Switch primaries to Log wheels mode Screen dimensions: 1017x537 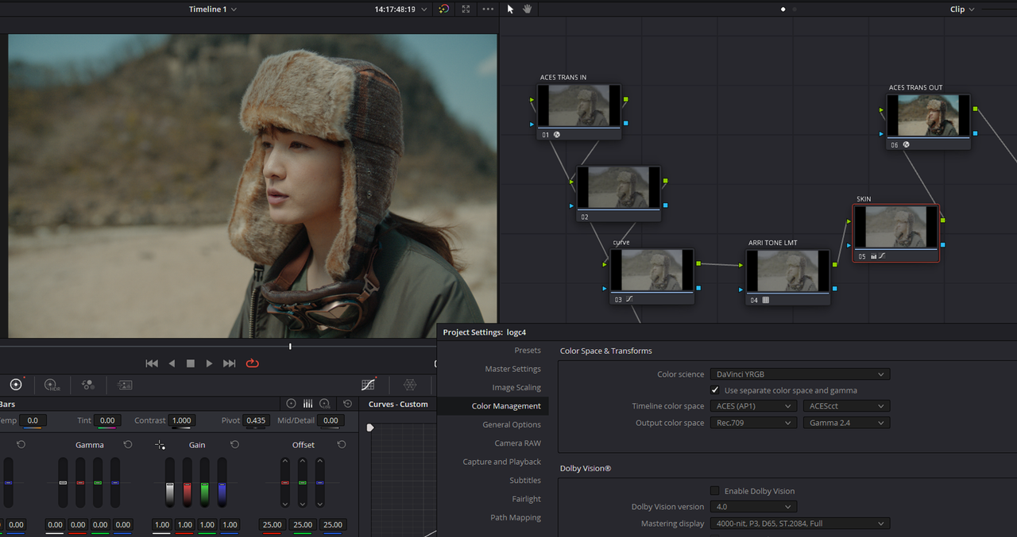coord(324,404)
